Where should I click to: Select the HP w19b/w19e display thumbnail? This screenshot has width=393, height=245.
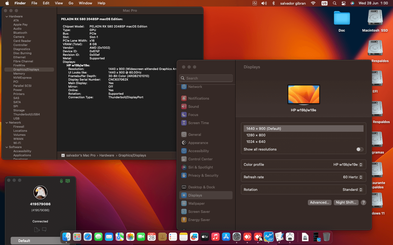pos(303,94)
